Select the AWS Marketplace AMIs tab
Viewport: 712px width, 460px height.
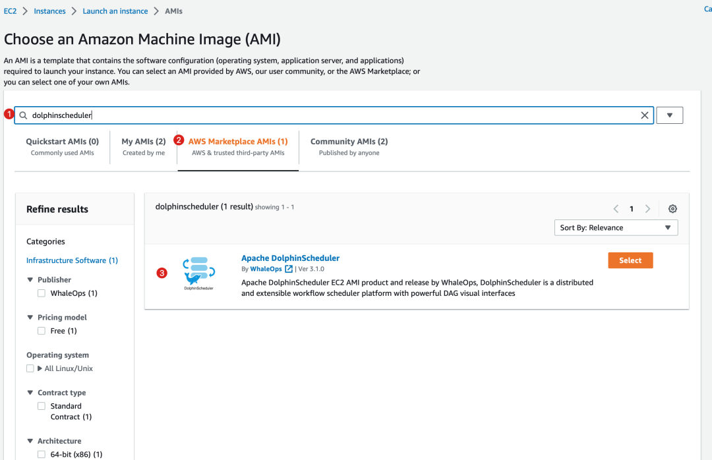(x=238, y=147)
